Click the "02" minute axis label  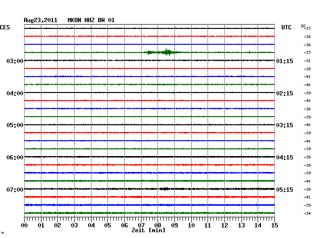point(57,225)
